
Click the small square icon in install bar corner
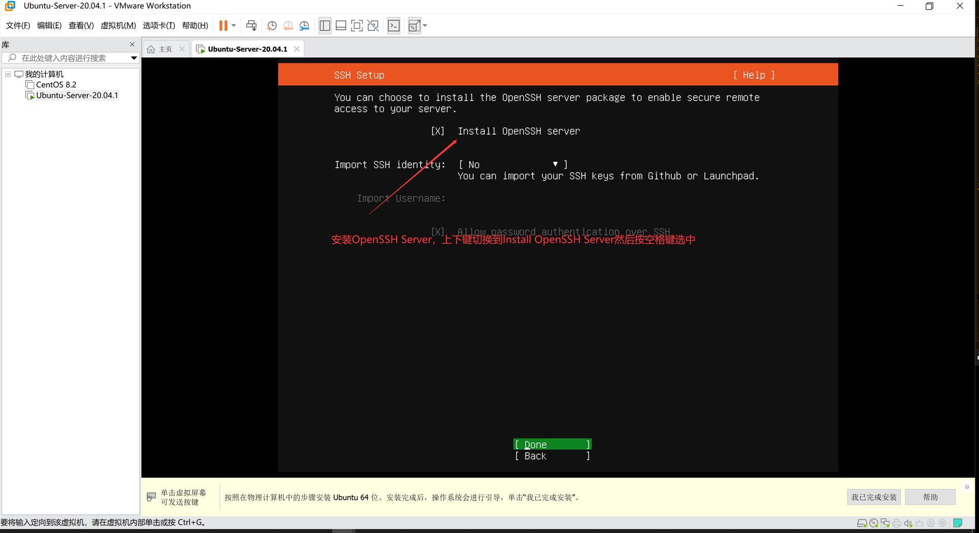[x=967, y=487]
